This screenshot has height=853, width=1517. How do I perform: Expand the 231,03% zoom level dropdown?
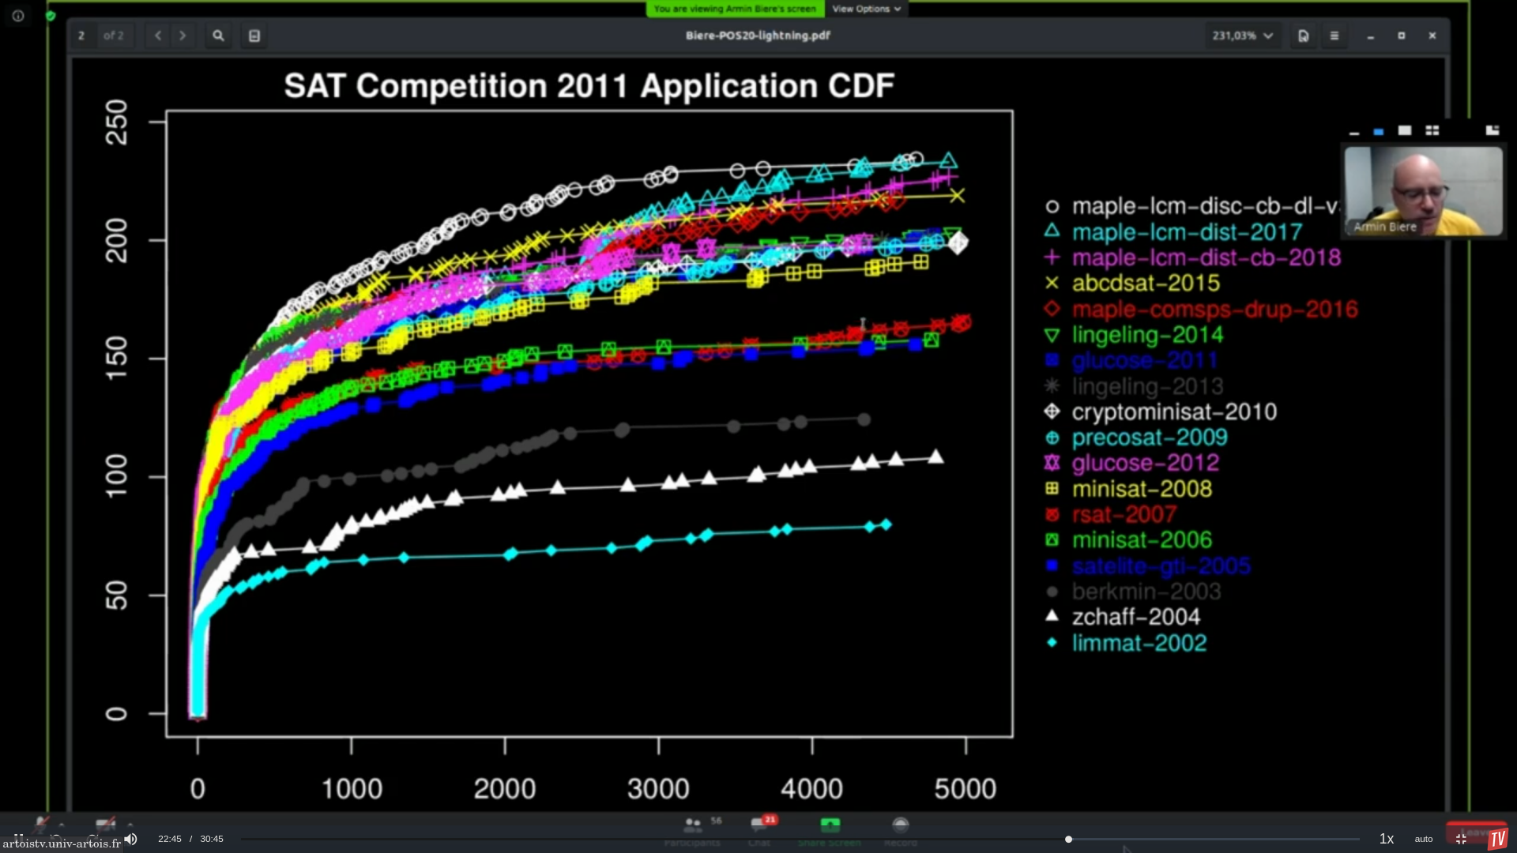pyautogui.click(x=1243, y=36)
